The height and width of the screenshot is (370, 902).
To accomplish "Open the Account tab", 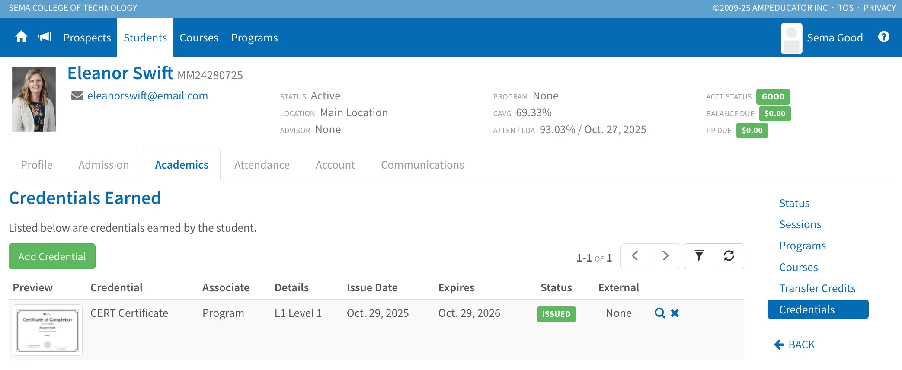I will (x=335, y=165).
